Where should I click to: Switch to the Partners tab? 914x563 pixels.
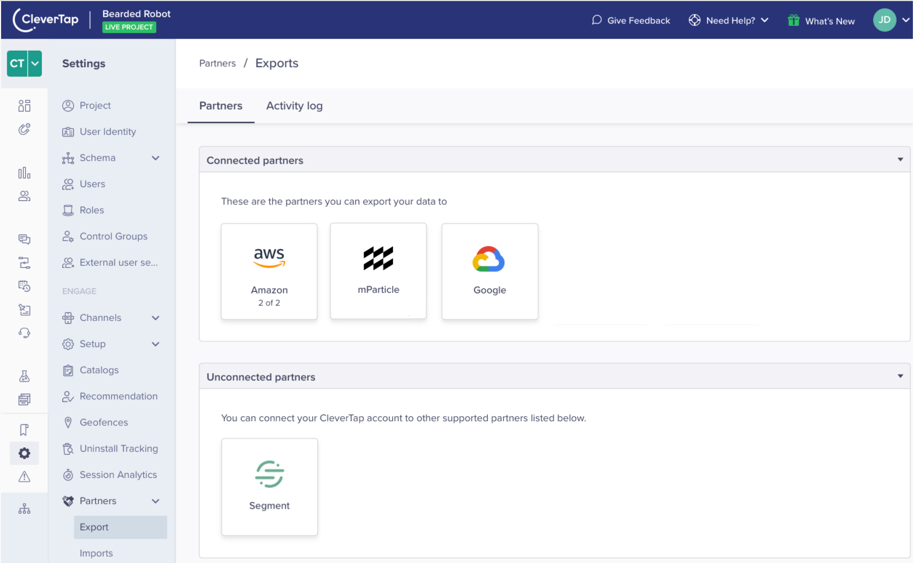click(x=221, y=106)
